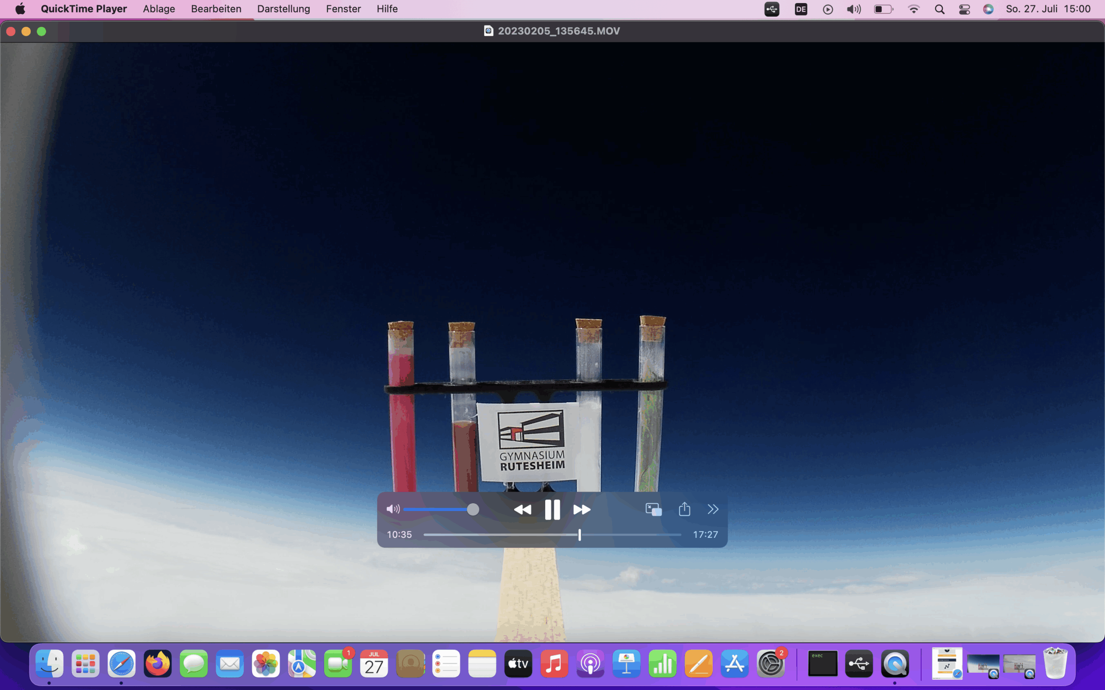Toggle remaining time display at 17:27
This screenshot has width=1105, height=690.
click(705, 534)
